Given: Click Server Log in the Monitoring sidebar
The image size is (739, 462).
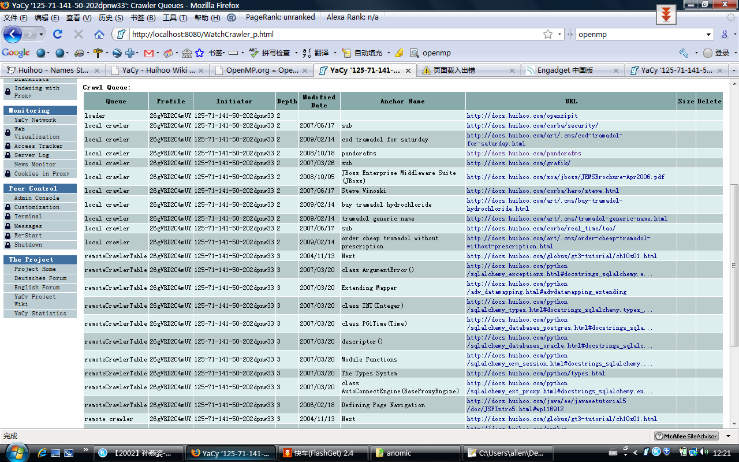Looking at the screenshot, I should 32,155.
